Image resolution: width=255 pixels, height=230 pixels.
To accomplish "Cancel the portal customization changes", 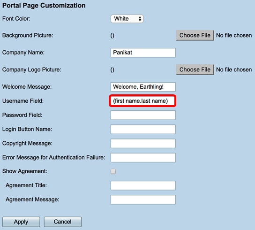I will pyautogui.click(x=63, y=222).
